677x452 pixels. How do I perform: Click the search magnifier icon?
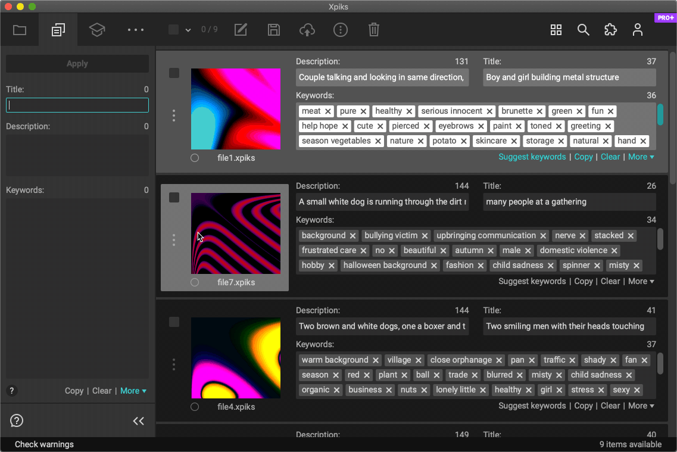pos(584,30)
